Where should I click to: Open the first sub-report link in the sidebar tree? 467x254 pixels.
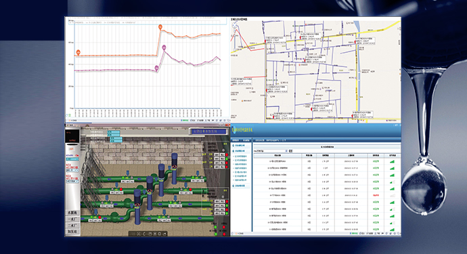[x=241, y=156]
